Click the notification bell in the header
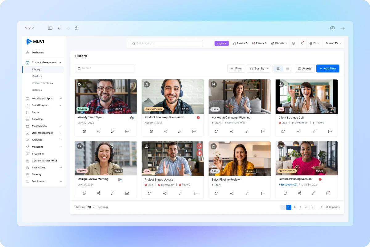The height and width of the screenshot is (247, 370). (x=302, y=43)
